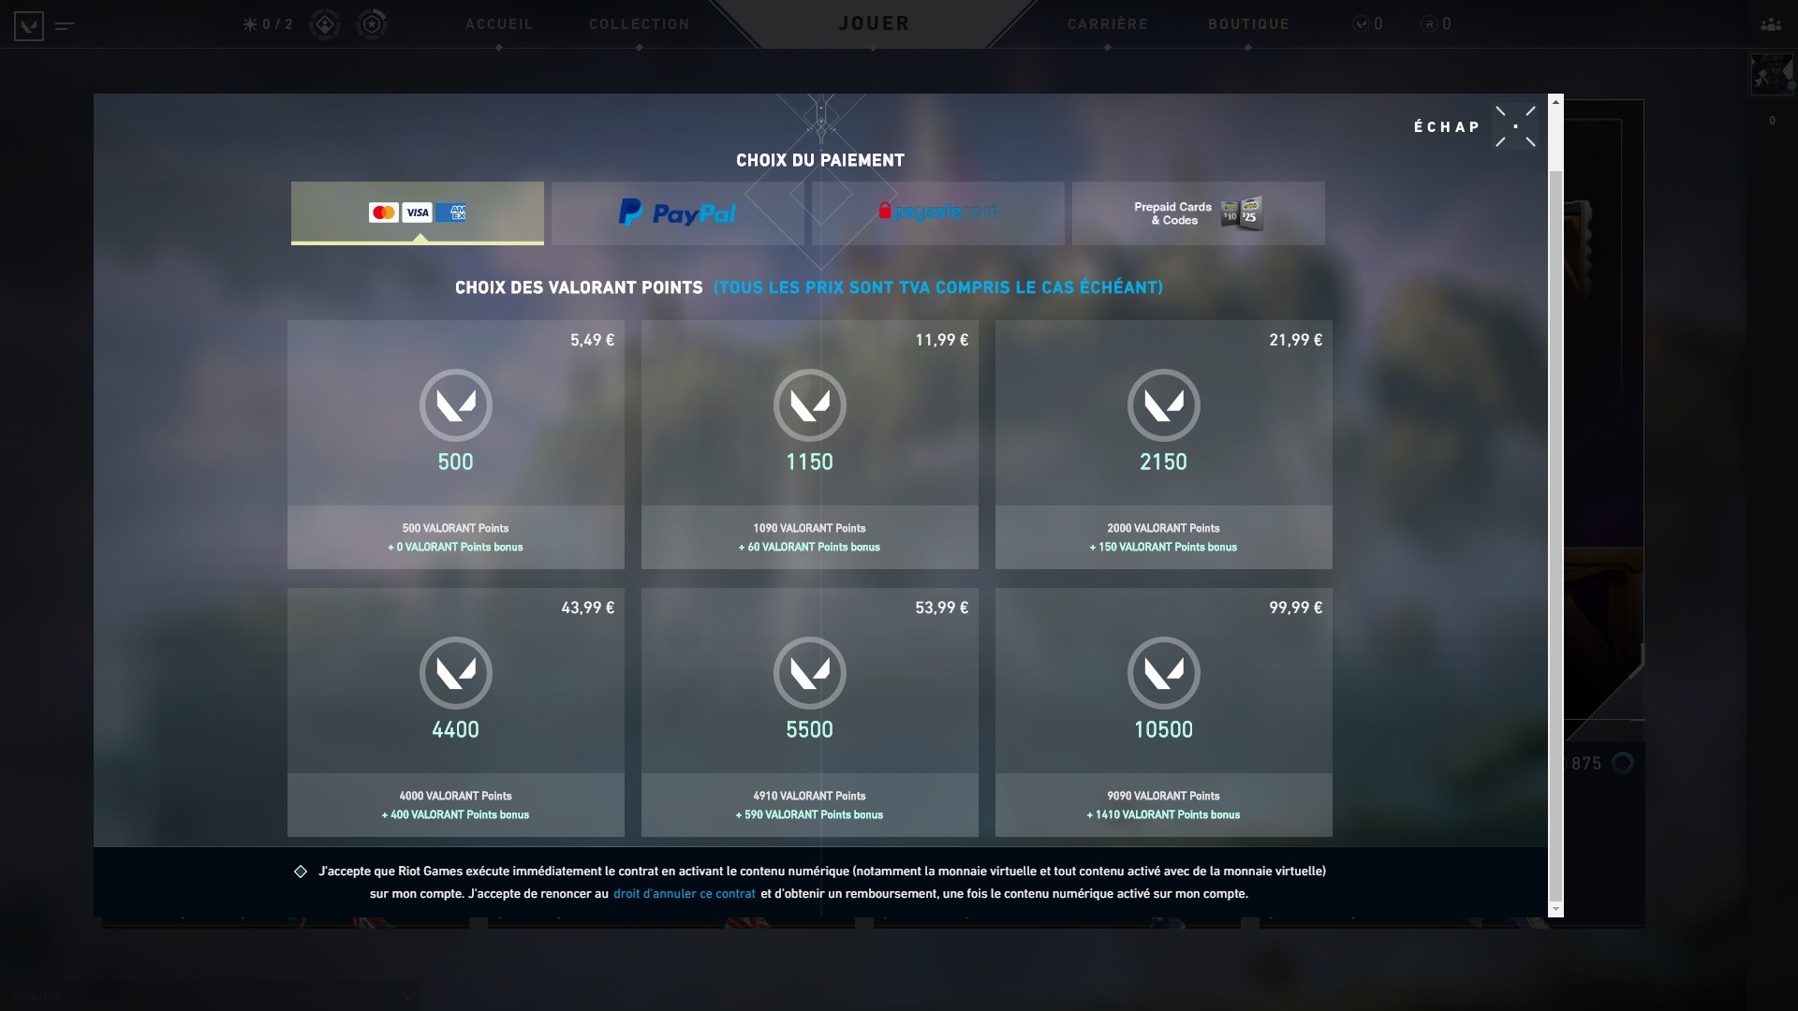Select the 2150 VP package icon
Screen dimensions: 1798x1011
coord(1162,403)
